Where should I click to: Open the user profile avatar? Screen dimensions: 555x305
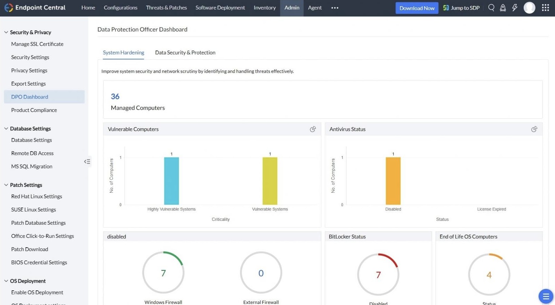pos(529,8)
